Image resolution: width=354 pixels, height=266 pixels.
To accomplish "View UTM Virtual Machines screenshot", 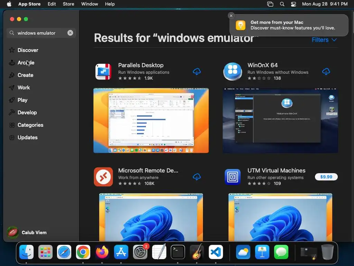I will click(280, 217).
